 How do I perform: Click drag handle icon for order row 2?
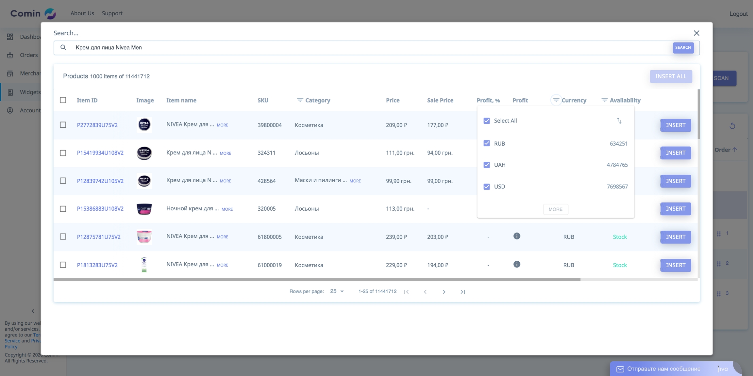[719, 264]
